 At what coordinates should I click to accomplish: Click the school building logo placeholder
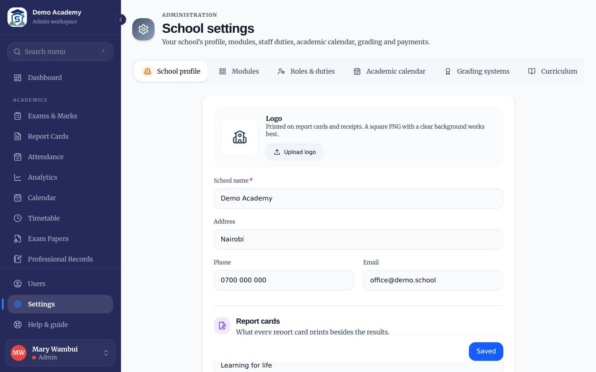point(240,137)
